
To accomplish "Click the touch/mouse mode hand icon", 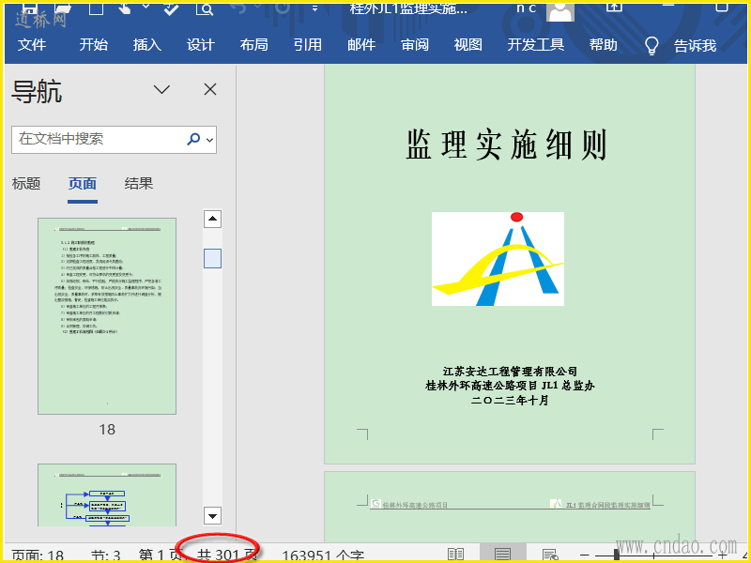I will (125, 8).
